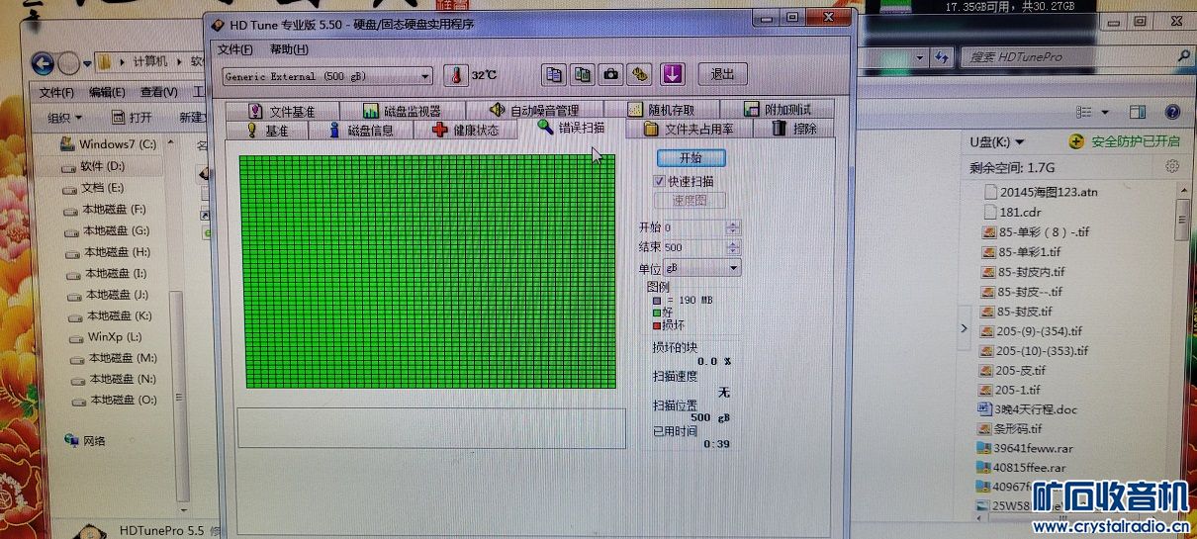
Task: Click the 安全防护已开启 status link
Action: coord(1125,142)
